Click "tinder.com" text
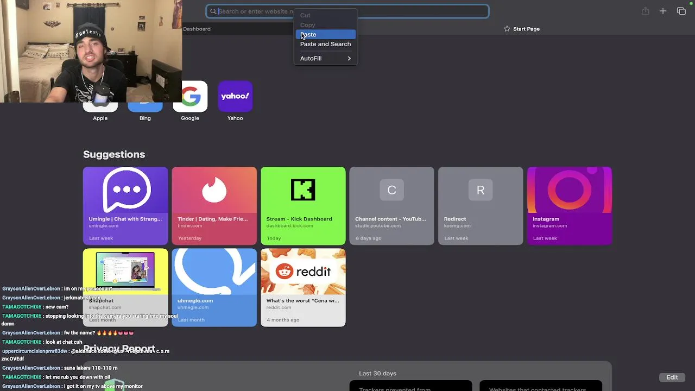Image resolution: width=695 pixels, height=391 pixels. (x=189, y=226)
